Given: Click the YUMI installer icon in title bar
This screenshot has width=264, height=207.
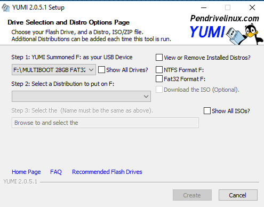Looking at the screenshot, I should point(5,7).
